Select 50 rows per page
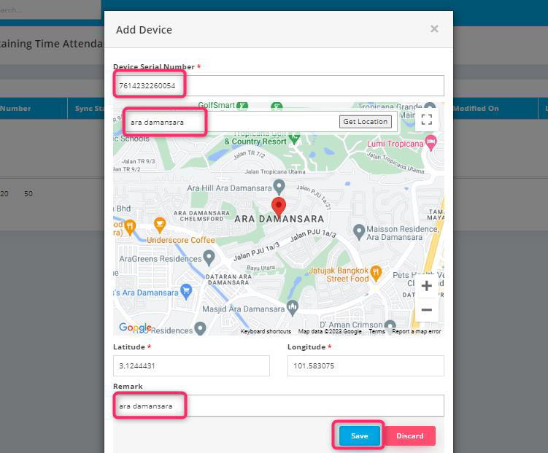548x453 pixels. coord(28,193)
